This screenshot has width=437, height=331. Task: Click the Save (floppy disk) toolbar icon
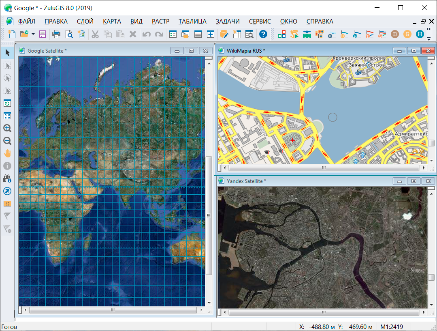(x=43, y=34)
